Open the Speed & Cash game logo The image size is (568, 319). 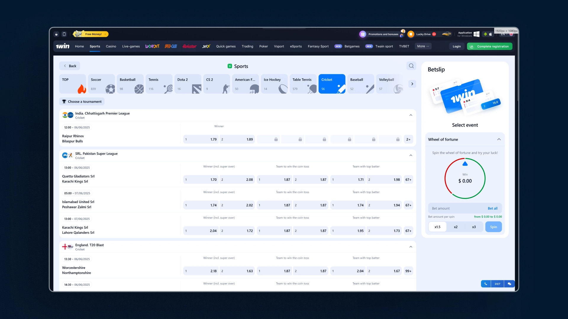pos(171,46)
